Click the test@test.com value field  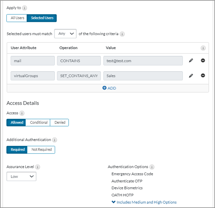point(143,61)
